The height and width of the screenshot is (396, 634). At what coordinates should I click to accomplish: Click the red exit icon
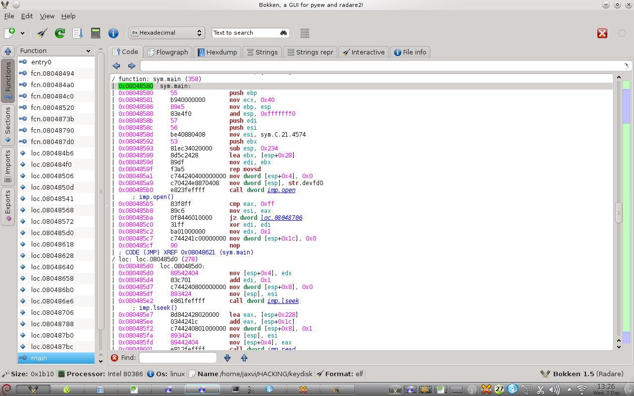click(x=602, y=33)
